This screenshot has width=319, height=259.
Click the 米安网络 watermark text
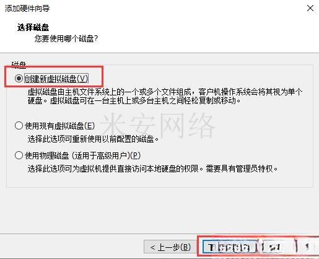[158, 125]
